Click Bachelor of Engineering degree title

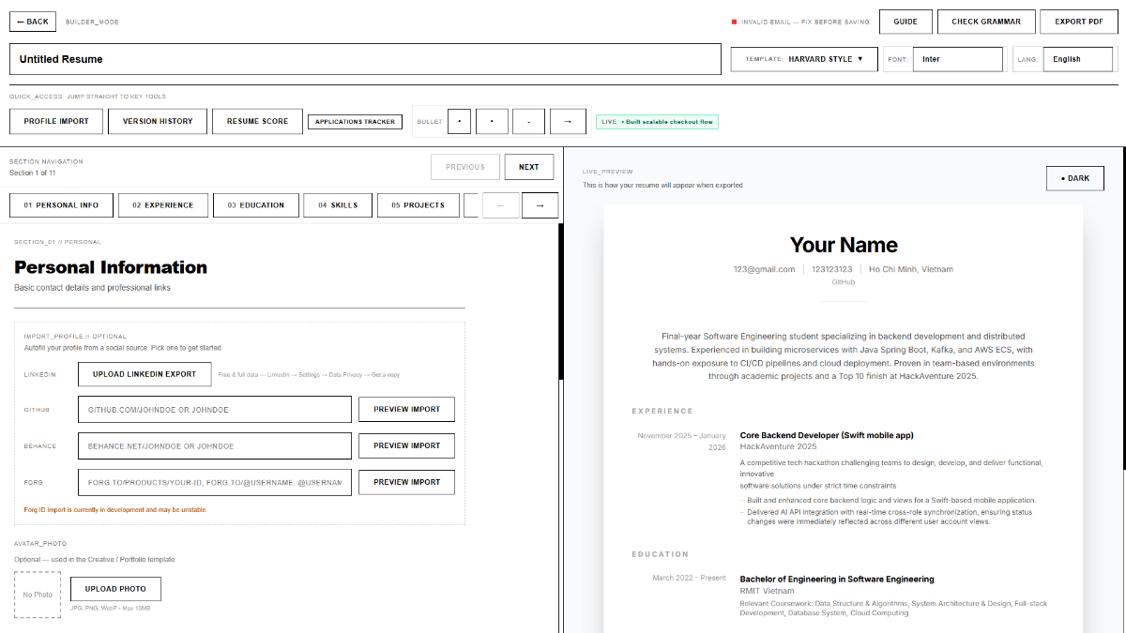[x=837, y=580]
